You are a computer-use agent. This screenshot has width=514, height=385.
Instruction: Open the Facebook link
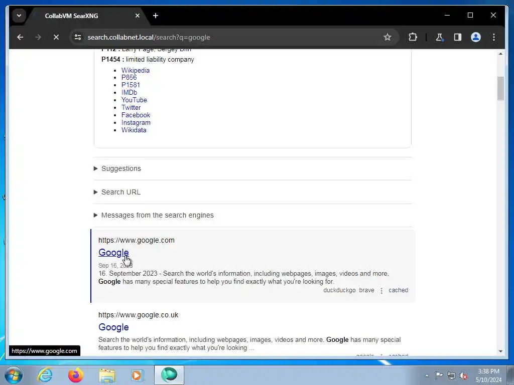coord(136,115)
